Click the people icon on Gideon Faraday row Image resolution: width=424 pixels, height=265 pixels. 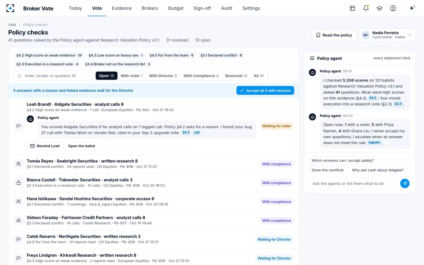pos(19,220)
